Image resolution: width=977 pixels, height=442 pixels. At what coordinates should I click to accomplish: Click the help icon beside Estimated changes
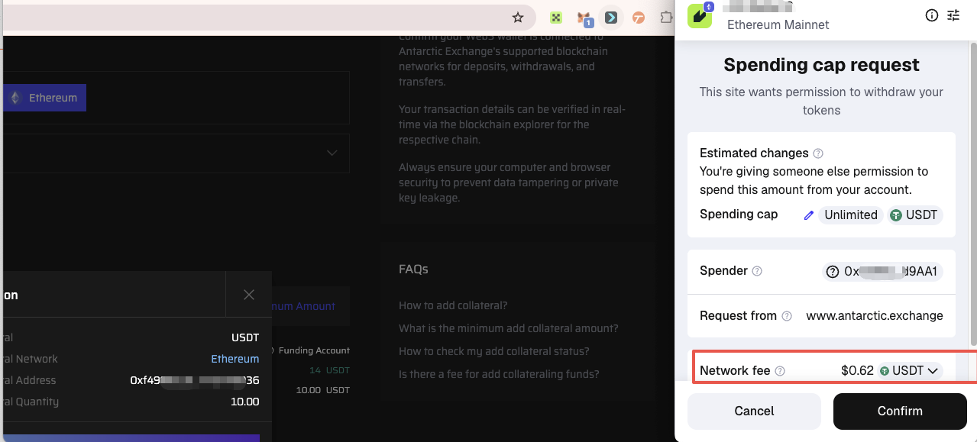(x=818, y=153)
